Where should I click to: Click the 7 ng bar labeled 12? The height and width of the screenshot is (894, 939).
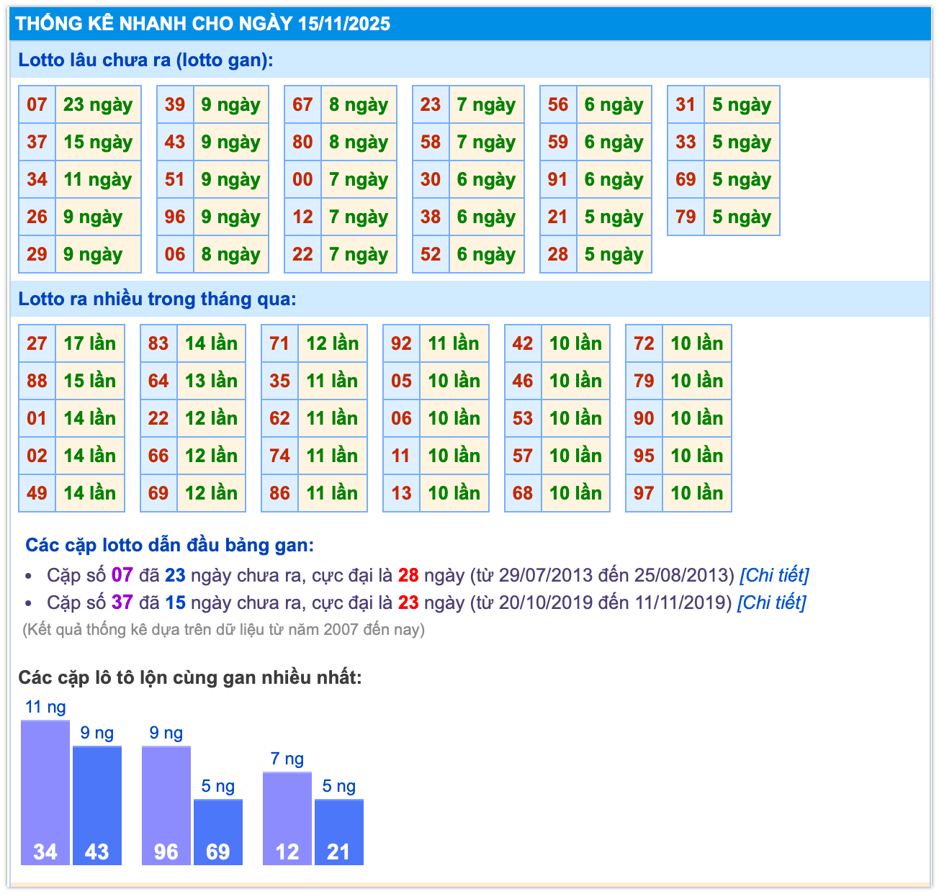[x=287, y=818]
